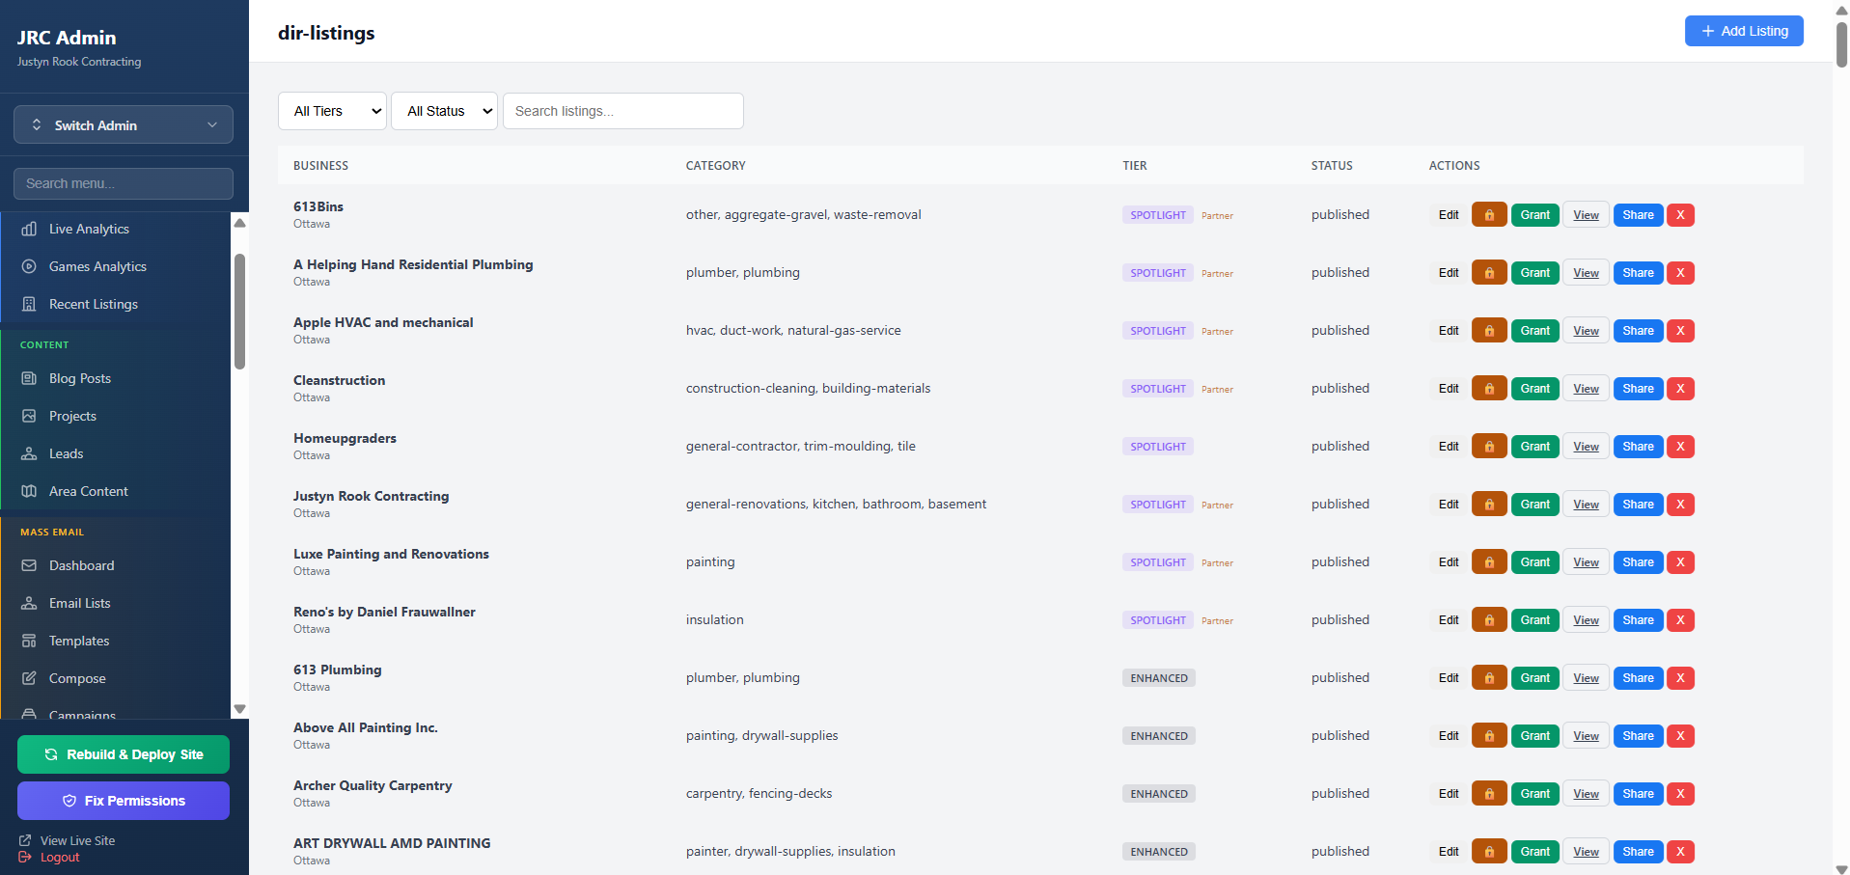The width and height of the screenshot is (1850, 875).
Task: Click the Mass Email Dashboard envelope icon
Action: pyautogui.click(x=31, y=565)
